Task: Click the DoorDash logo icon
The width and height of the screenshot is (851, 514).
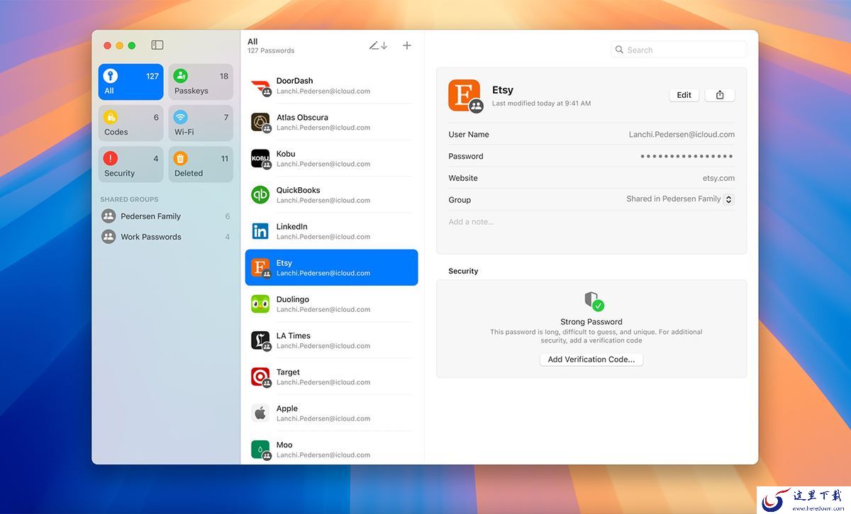Action: pos(260,86)
